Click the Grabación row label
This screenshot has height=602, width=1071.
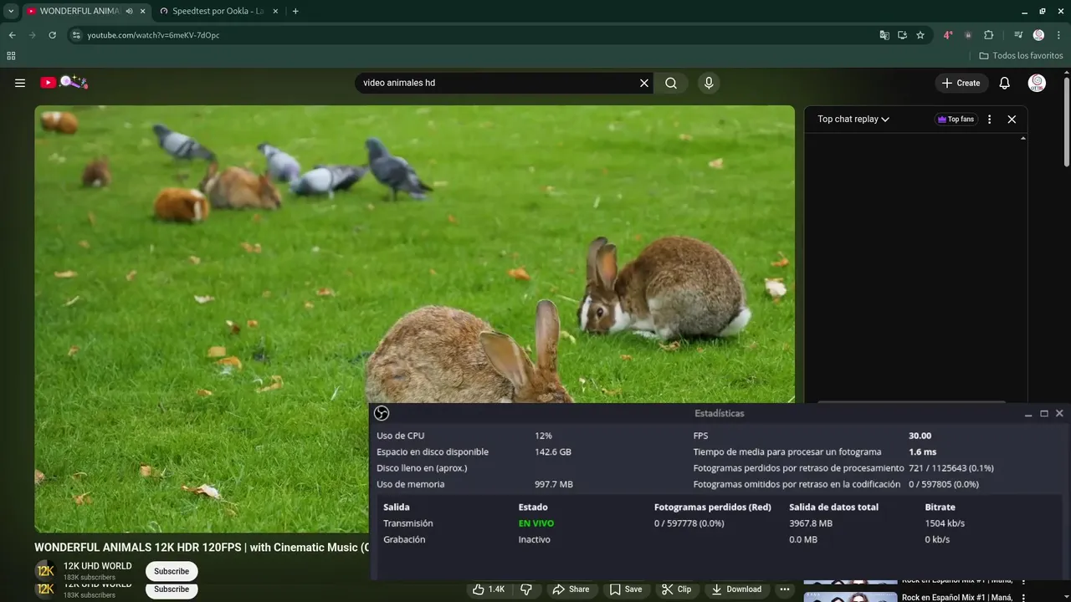click(404, 539)
